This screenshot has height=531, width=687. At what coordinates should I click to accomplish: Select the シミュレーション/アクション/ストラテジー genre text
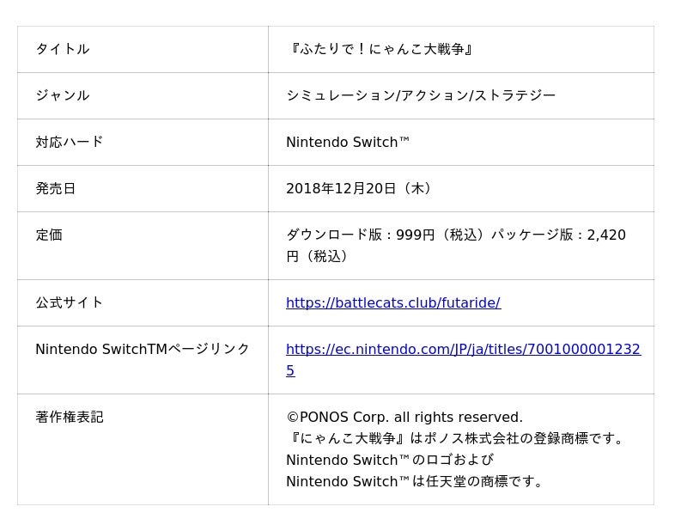(421, 95)
